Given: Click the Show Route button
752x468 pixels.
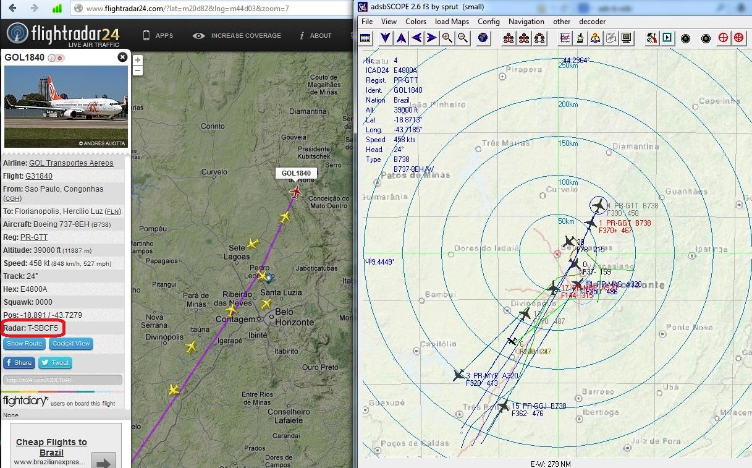Looking at the screenshot, I should 24,344.
